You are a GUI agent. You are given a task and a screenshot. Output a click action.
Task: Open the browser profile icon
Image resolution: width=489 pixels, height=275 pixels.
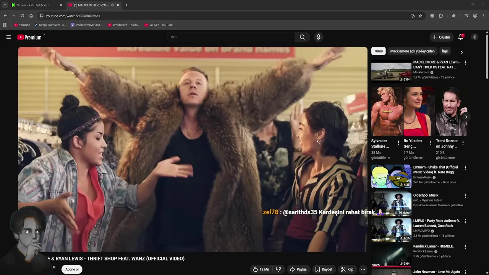click(x=475, y=16)
